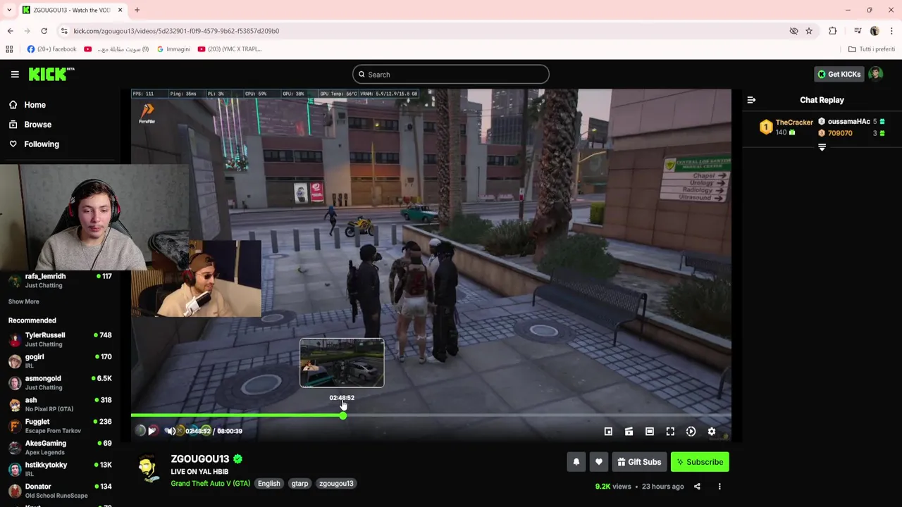
Task: Reload the page
Action: pos(44,31)
